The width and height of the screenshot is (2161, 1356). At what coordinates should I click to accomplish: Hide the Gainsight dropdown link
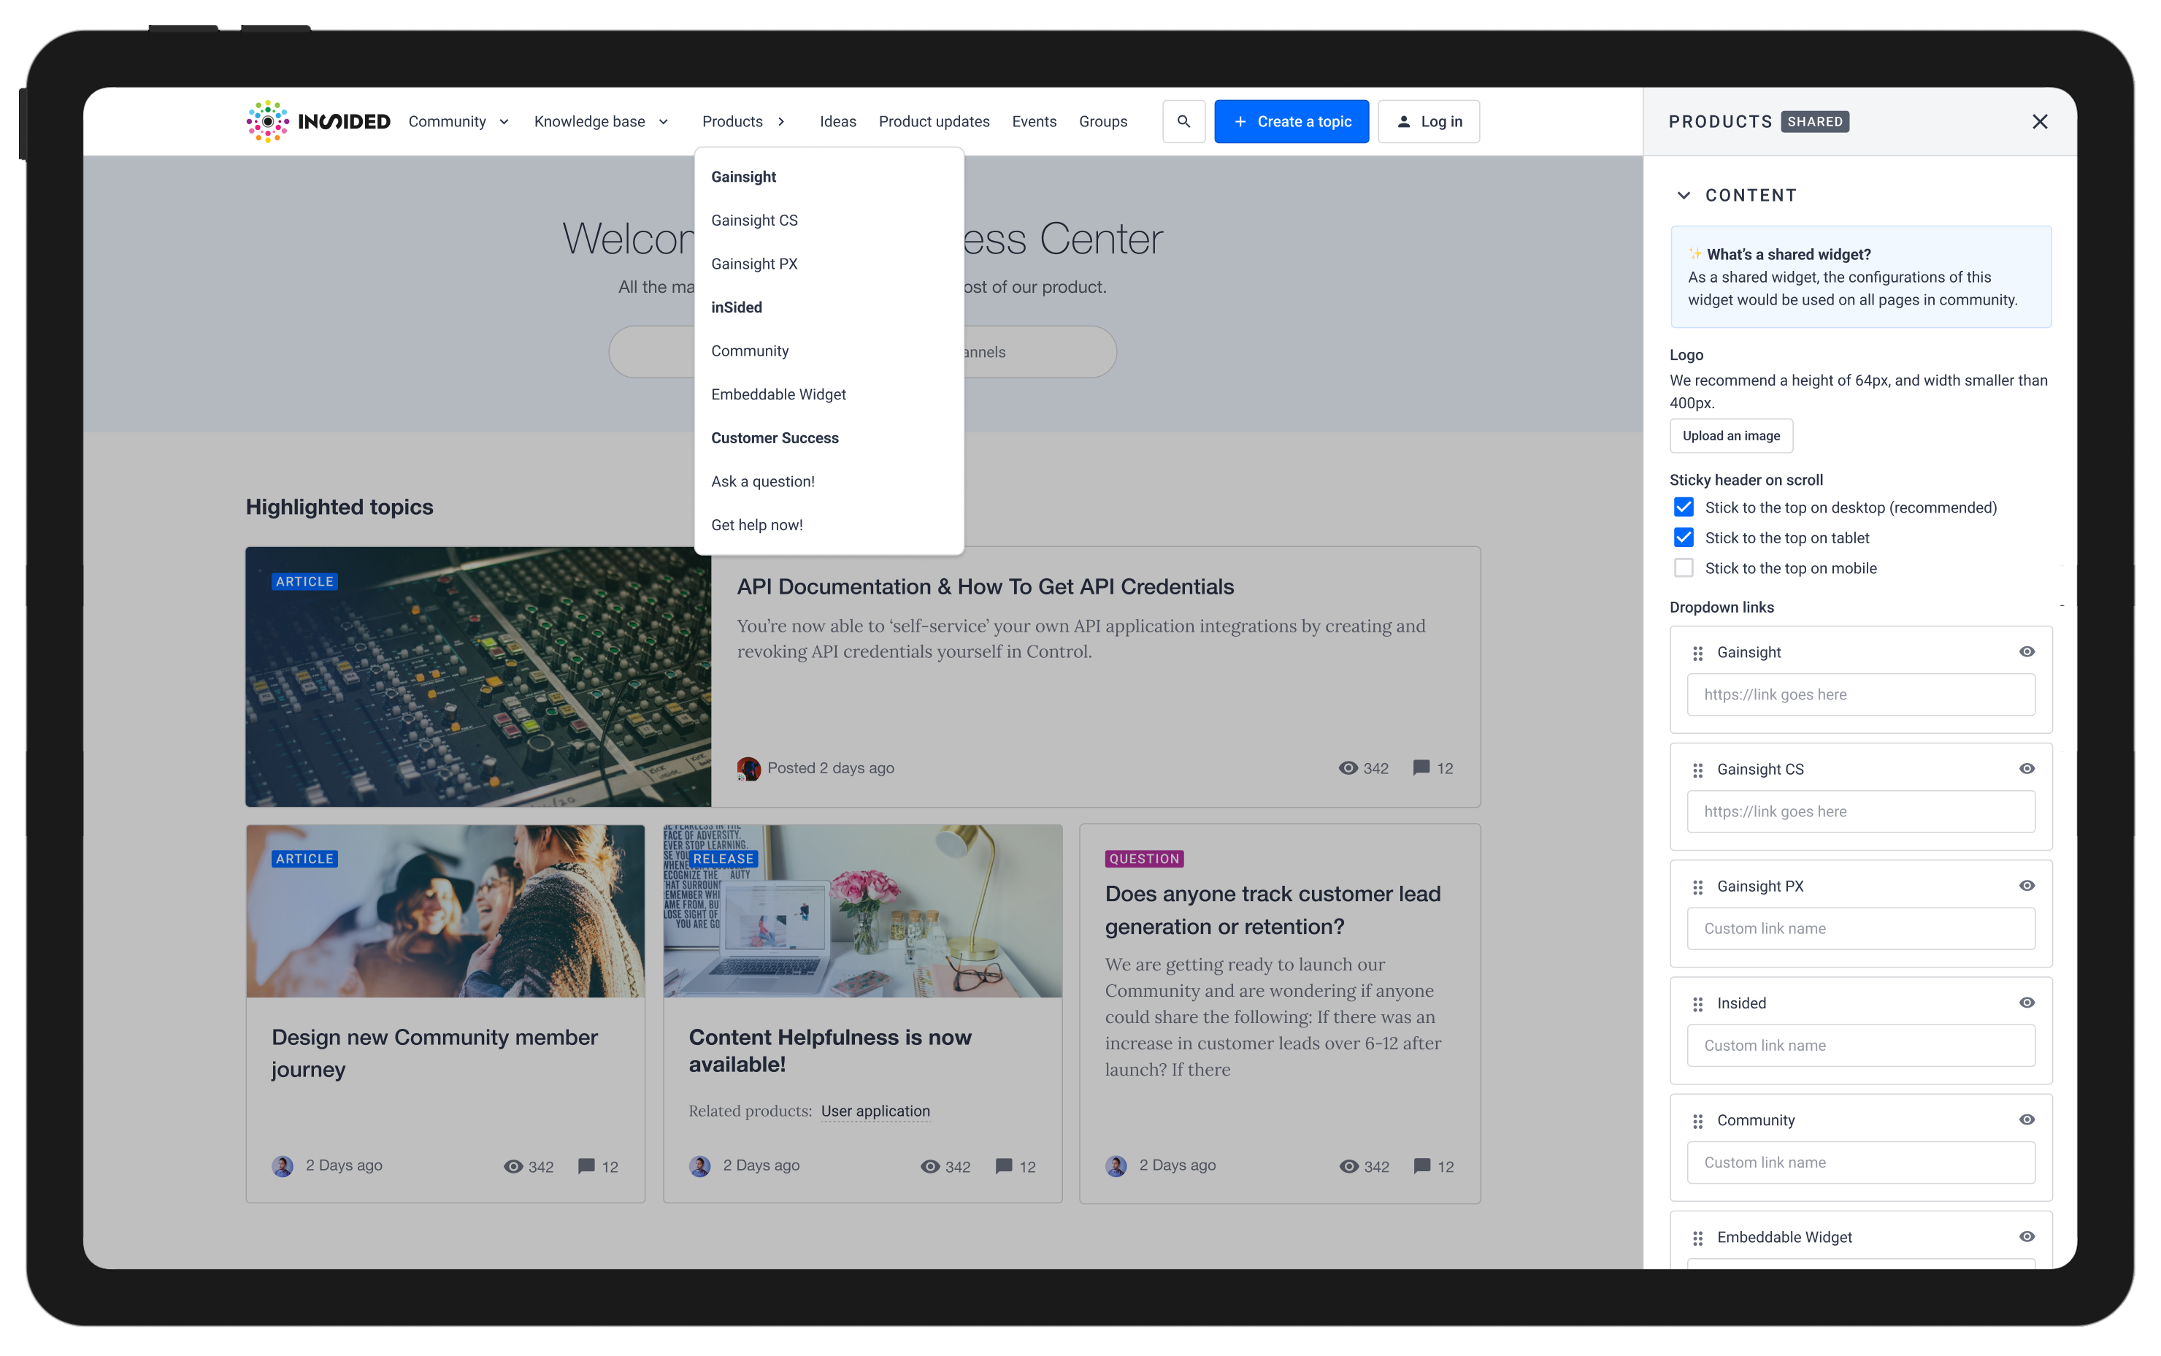(2027, 652)
